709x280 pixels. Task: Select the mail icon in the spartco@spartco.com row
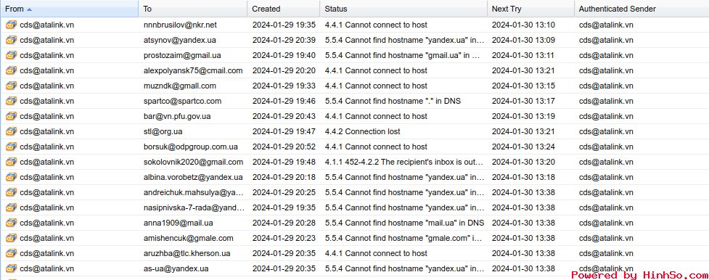[11, 102]
